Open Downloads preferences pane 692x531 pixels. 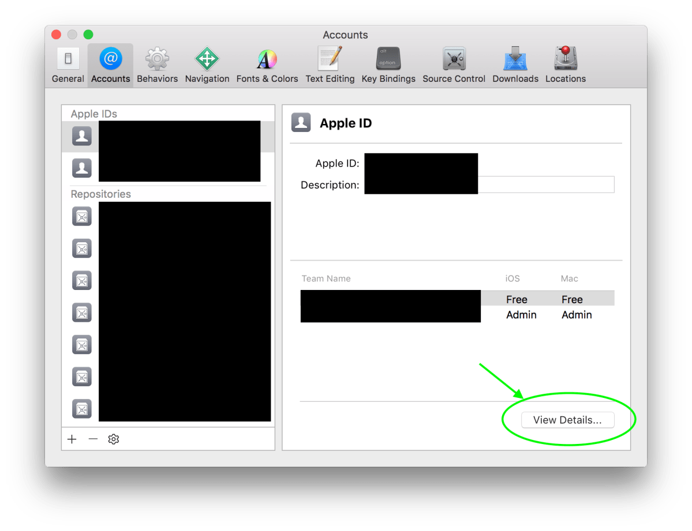tap(515, 65)
